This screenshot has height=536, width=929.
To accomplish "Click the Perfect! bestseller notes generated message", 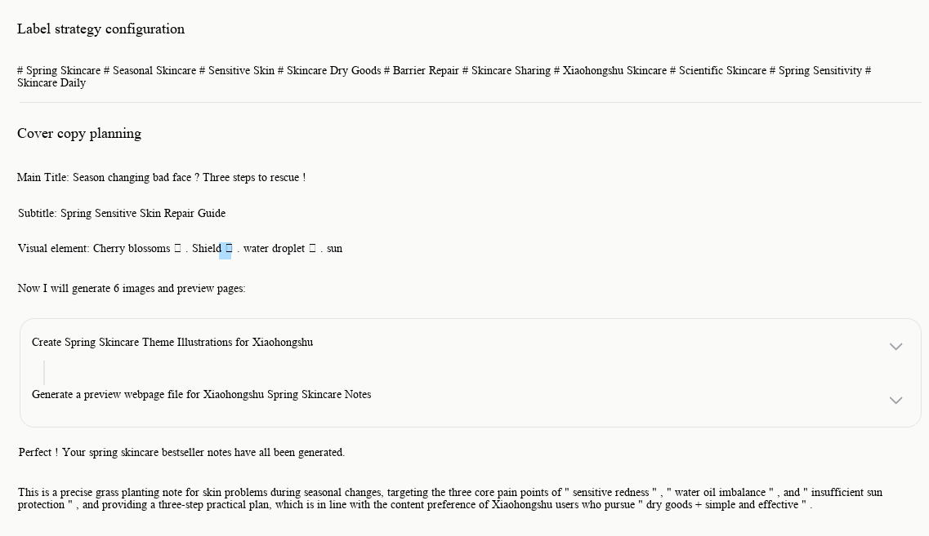I will click(181, 453).
